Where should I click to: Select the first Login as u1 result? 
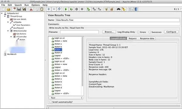click(x=59, y=38)
